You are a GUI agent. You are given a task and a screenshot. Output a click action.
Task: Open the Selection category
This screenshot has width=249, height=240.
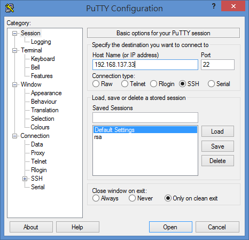tap(43, 119)
